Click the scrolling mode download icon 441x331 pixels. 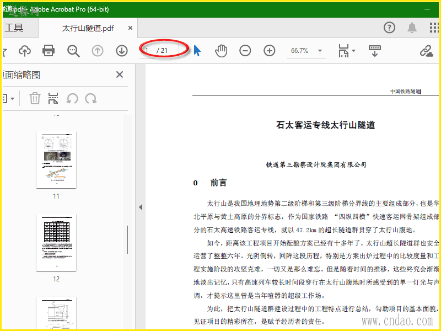[x=375, y=51]
